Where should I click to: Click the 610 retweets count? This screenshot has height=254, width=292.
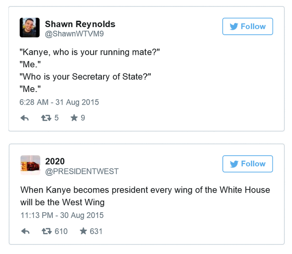pyautogui.click(x=61, y=231)
